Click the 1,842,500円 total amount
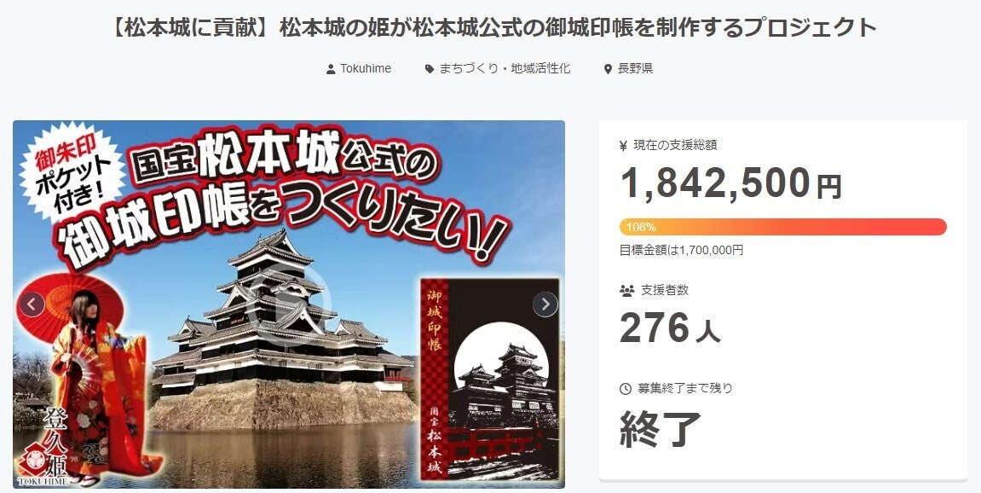Image resolution: width=981 pixels, height=493 pixels. pos(730,183)
